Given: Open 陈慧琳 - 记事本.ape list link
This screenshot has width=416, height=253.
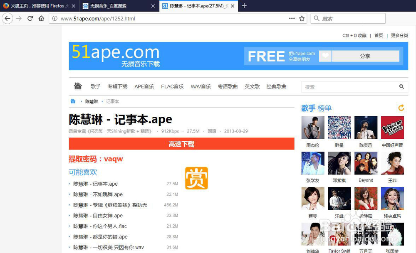Looking at the screenshot, I should [96, 184].
